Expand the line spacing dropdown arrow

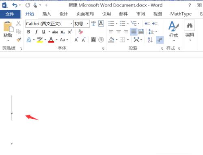coord(156,32)
